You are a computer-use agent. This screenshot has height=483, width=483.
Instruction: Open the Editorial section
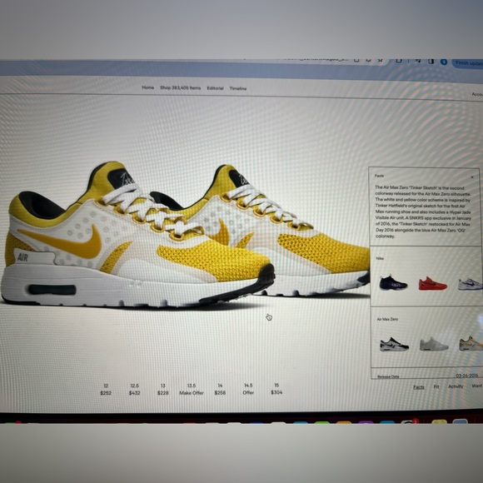click(215, 88)
